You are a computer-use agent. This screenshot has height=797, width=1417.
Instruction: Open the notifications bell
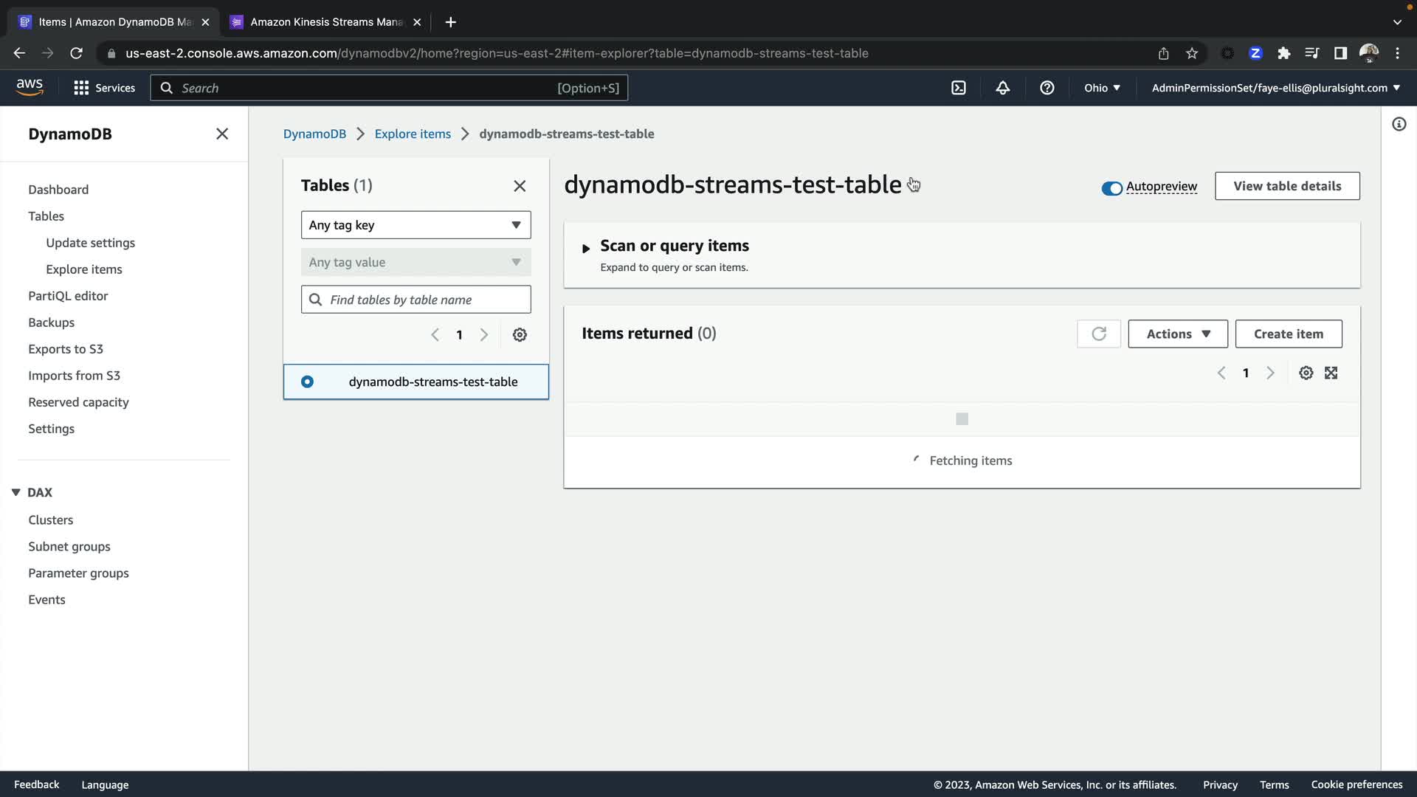pos(1002,88)
